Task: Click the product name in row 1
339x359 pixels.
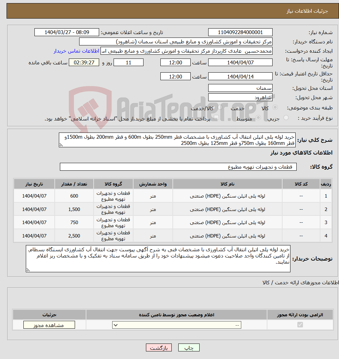Action: pyautogui.click(x=227, y=196)
